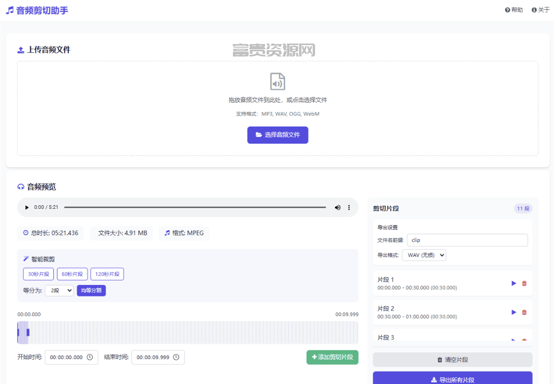Open 帮助 help in the header
The width and height of the screenshot is (554, 384).
514,10
